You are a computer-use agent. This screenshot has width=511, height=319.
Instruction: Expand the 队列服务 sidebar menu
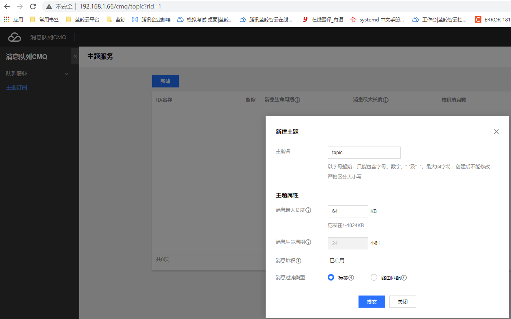pos(36,74)
